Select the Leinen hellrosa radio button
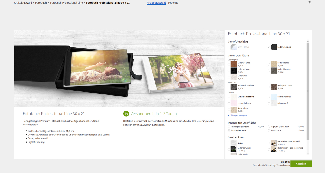This screenshot has width=325, height=173. [229, 103]
